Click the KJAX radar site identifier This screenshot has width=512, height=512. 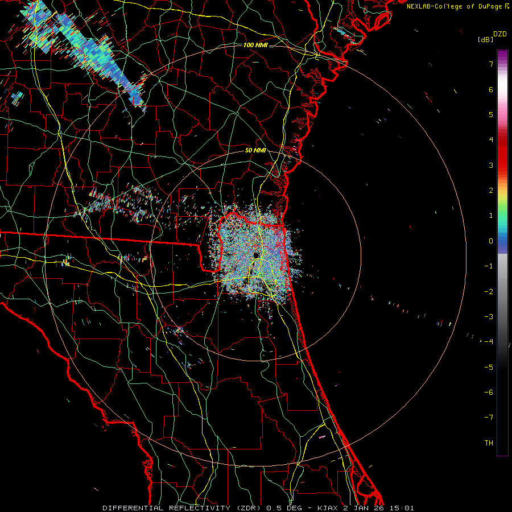pos(329,508)
